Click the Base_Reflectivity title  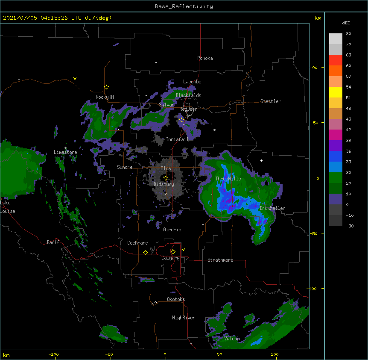tap(184, 6)
